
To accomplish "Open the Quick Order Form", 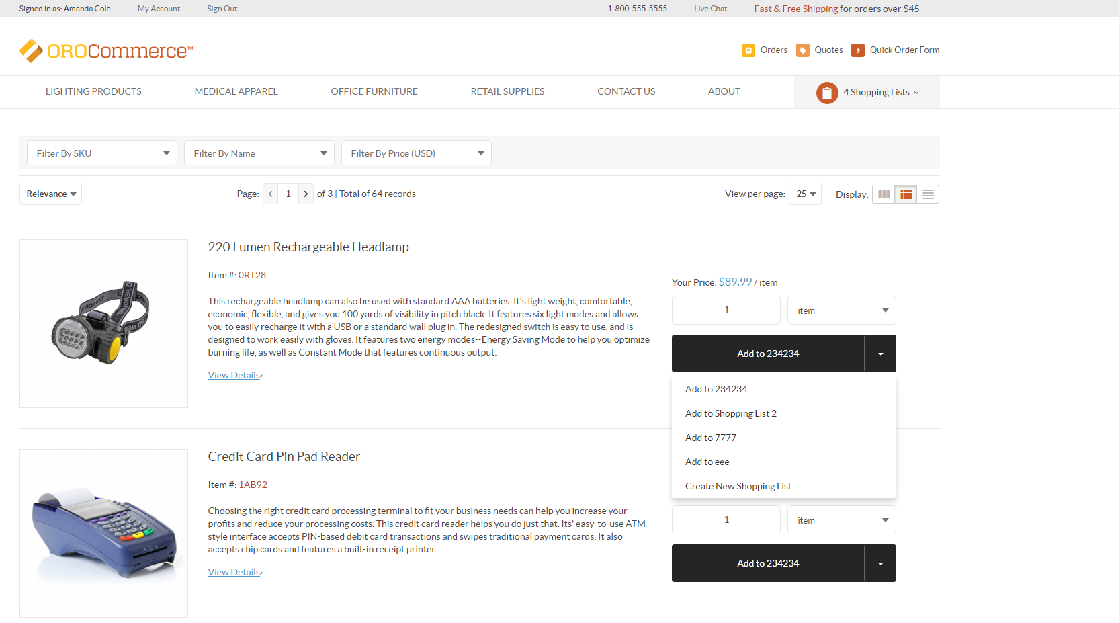I will [896, 50].
